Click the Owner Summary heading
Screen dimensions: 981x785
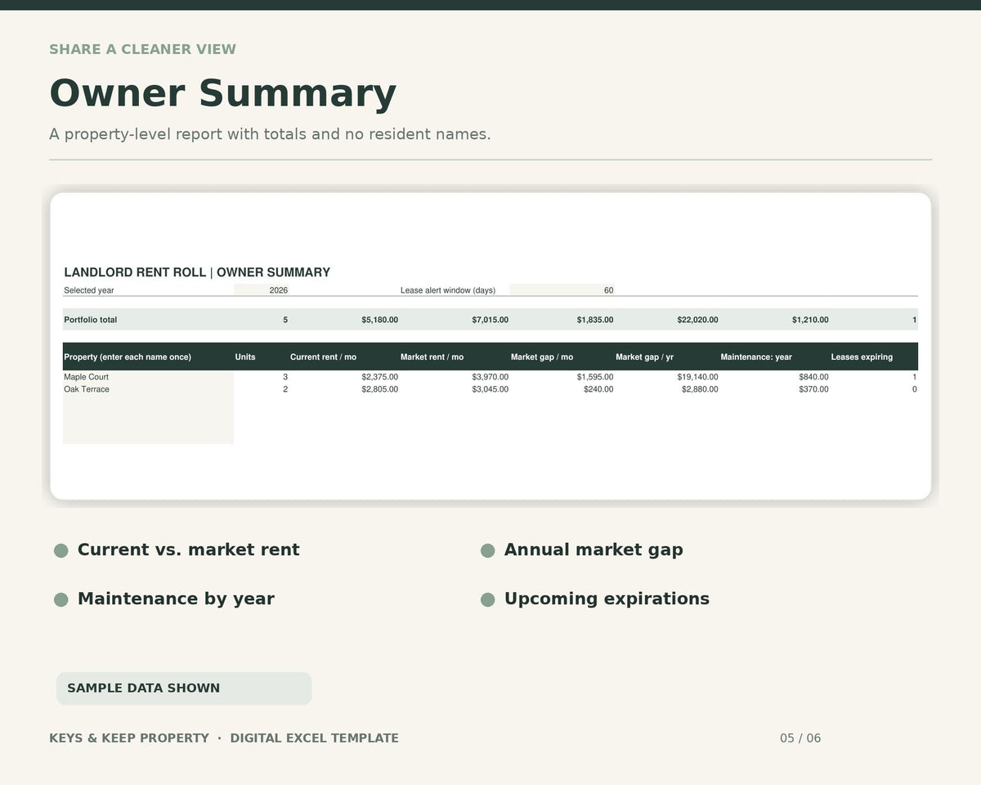(223, 93)
